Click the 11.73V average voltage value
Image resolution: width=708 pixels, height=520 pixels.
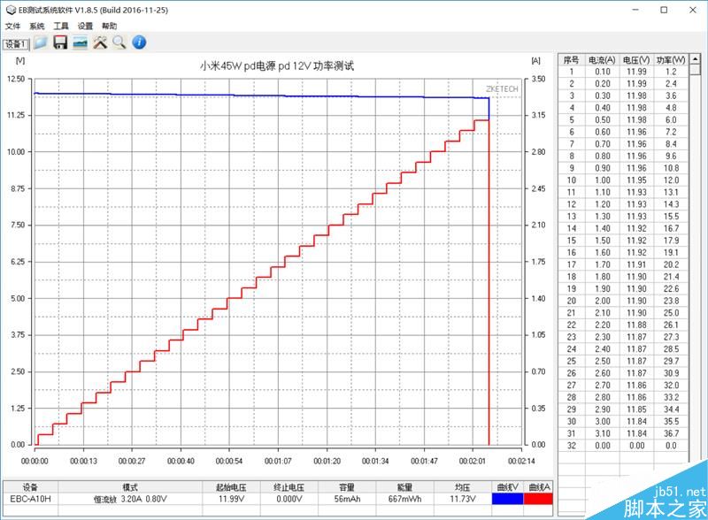tap(462, 499)
